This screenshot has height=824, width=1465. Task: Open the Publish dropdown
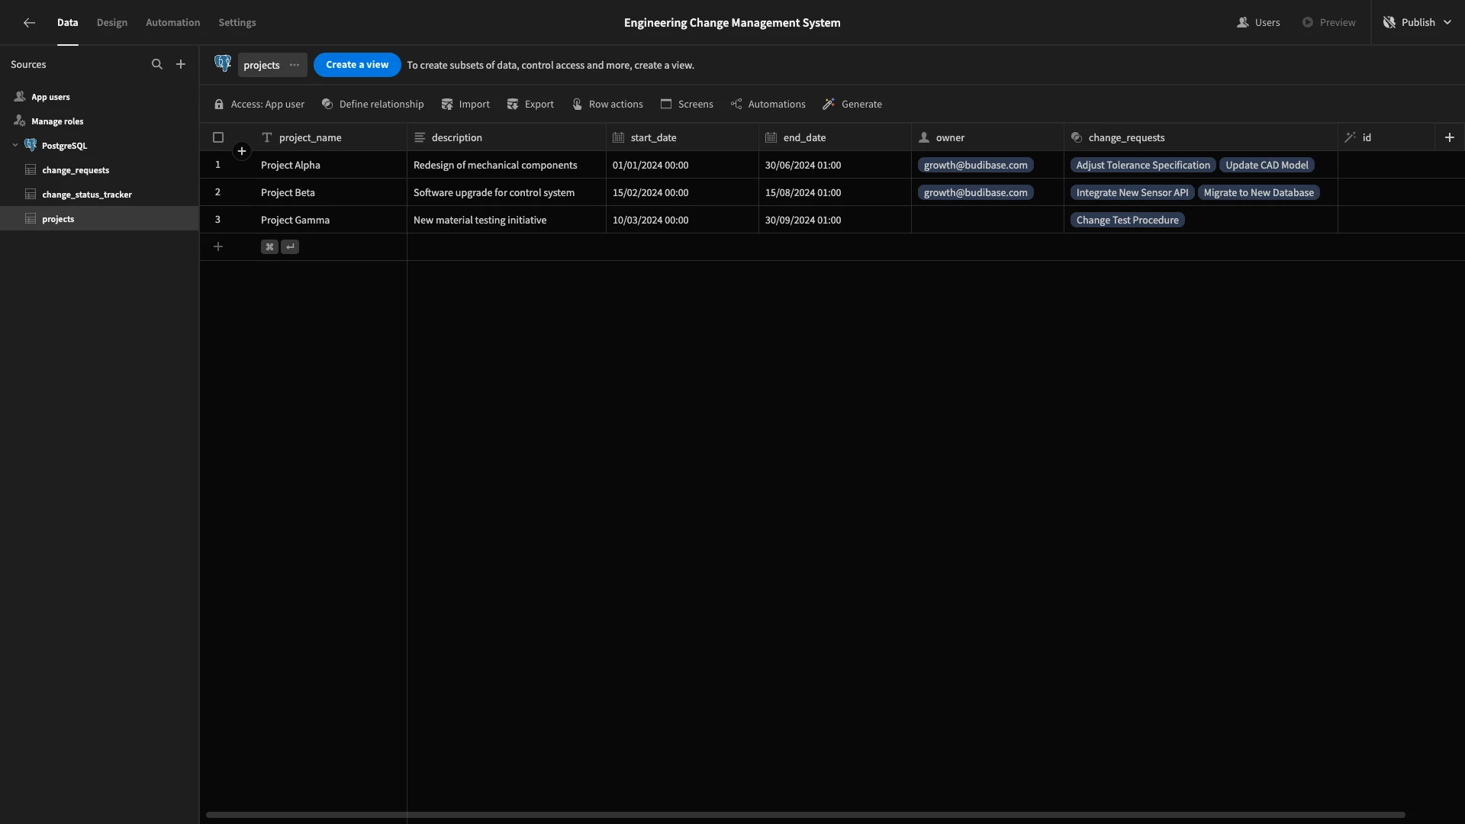tap(1418, 23)
